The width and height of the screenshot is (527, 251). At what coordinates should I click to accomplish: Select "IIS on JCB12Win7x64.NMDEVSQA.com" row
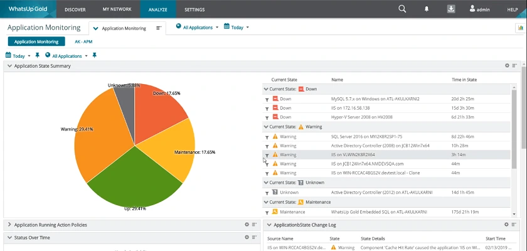click(x=386, y=164)
